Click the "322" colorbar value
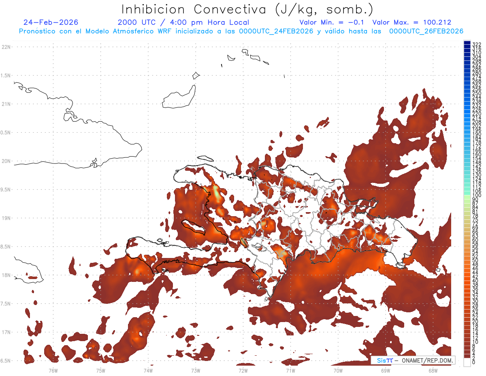Image resolution: width=486 pixels, height=376 pixels. pyautogui.click(x=477, y=44)
